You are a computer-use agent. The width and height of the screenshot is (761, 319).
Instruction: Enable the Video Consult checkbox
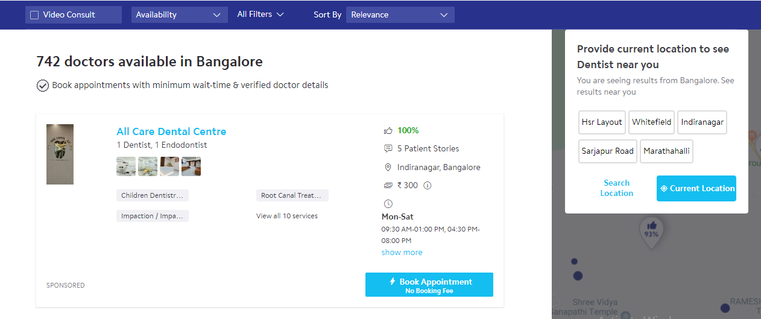pos(35,15)
